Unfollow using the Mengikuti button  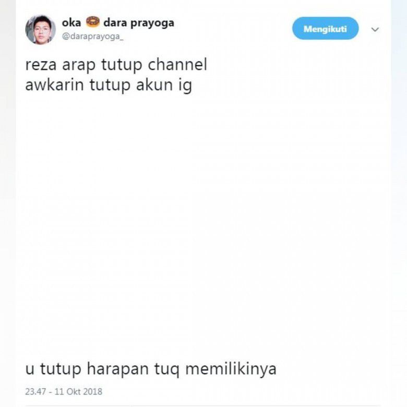[x=325, y=28]
